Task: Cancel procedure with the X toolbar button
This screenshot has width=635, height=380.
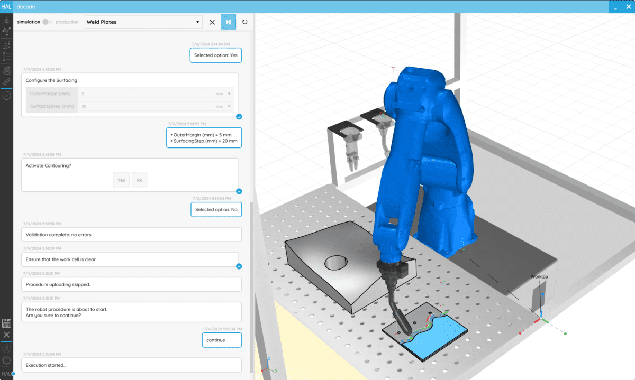Action: [212, 22]
